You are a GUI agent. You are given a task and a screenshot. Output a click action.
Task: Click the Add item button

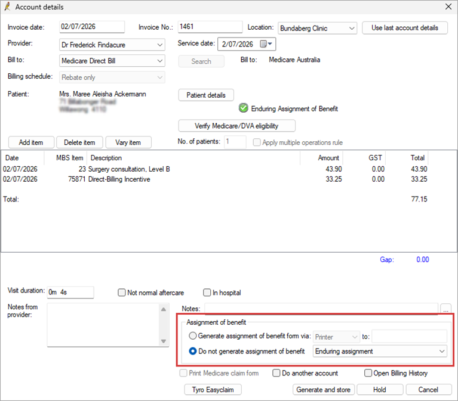coord(31,142)
